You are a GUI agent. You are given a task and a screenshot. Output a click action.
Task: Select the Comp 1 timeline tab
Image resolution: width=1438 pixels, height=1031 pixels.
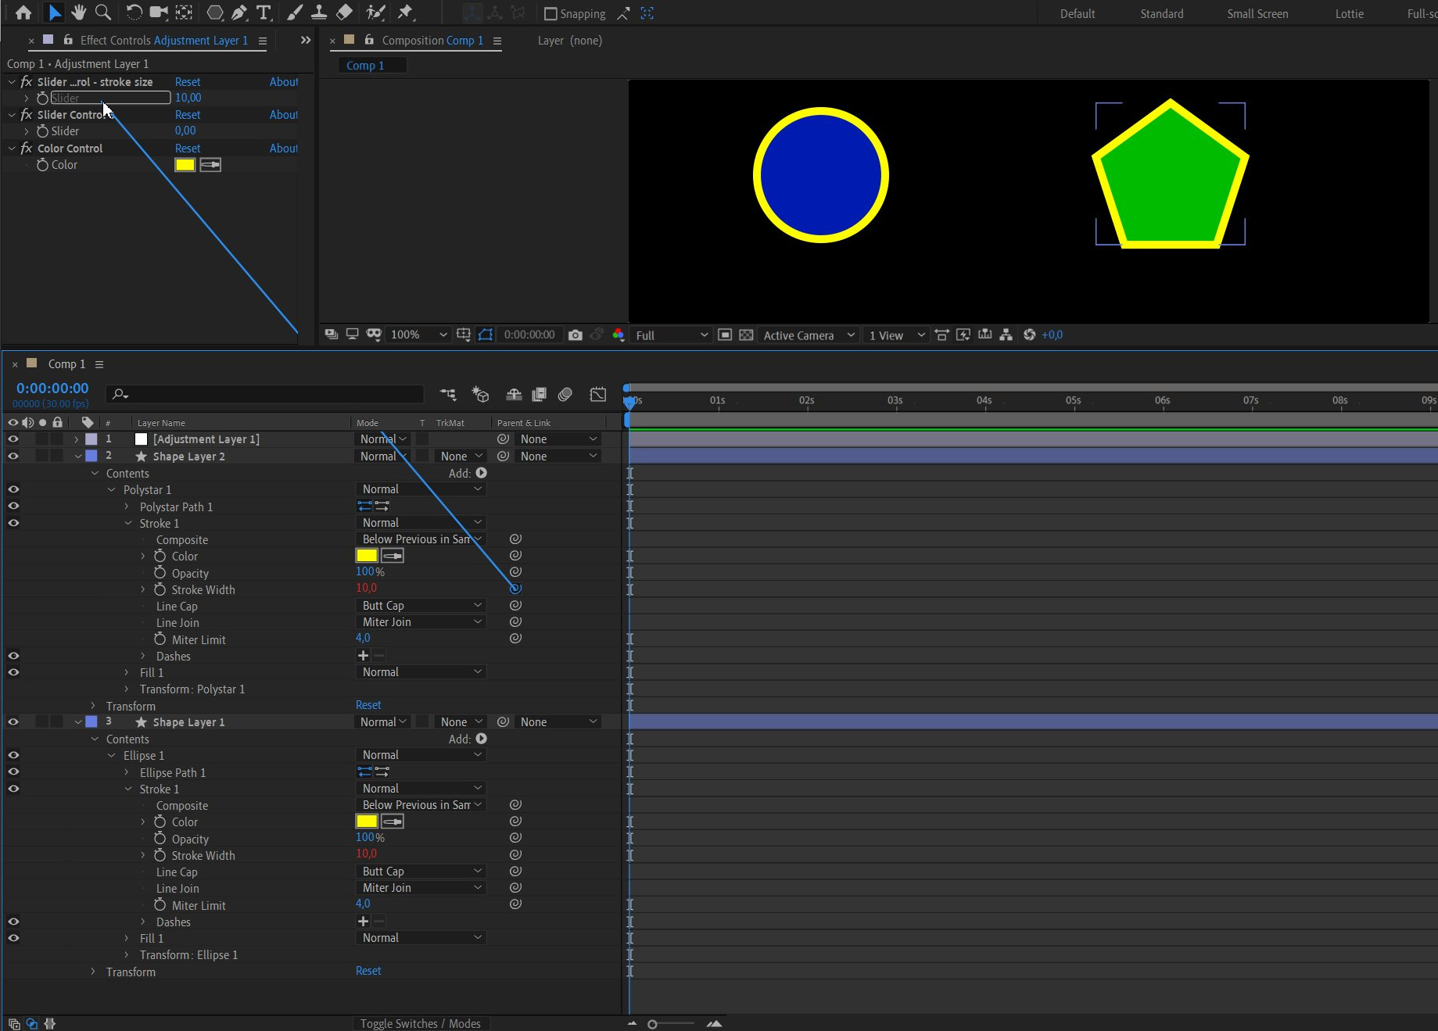point(66,364)
